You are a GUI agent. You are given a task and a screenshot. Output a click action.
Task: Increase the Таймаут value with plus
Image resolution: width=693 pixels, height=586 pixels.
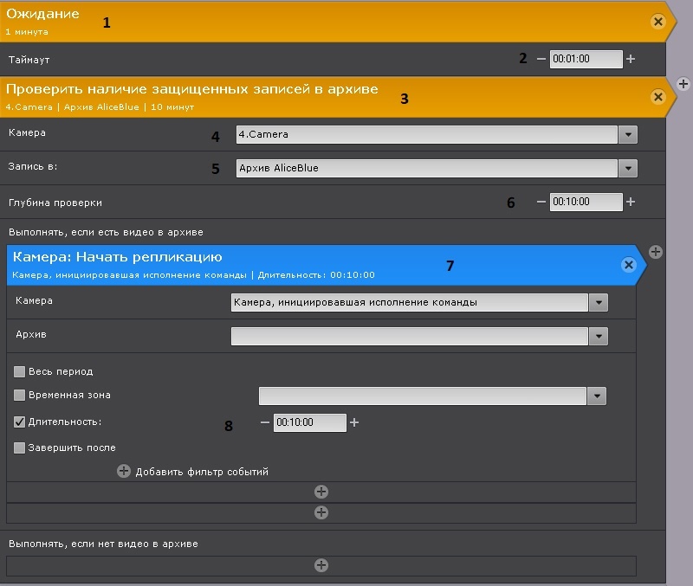click(631, 59)
